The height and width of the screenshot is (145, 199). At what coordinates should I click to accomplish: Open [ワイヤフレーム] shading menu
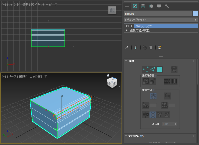tap(42, 4)
